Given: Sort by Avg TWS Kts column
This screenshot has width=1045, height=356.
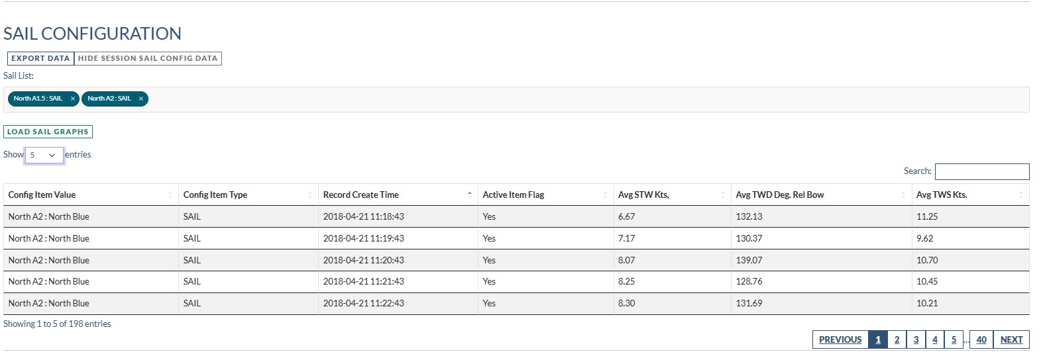Looking at the screenshot, I should (x=969, y=195).
